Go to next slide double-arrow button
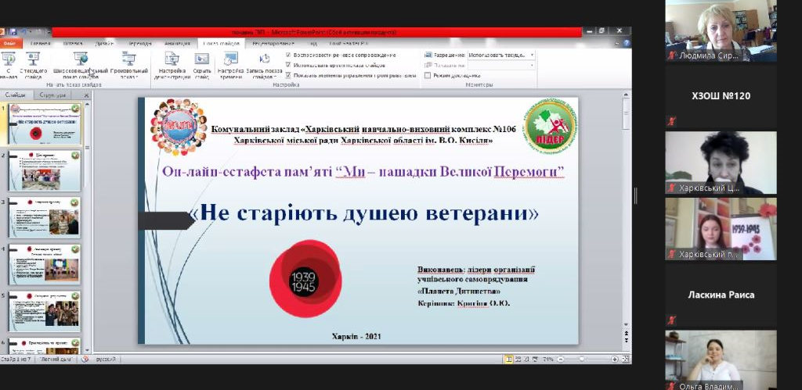This screenshot has height=390, width=802. point(626,341)
